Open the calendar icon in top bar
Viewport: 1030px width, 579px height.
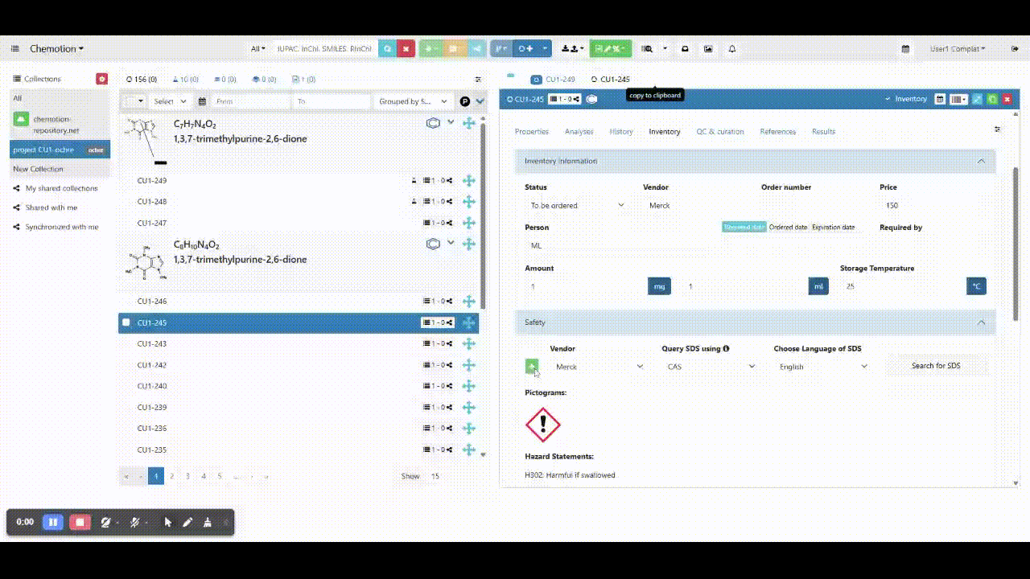(x=905, y=49)
